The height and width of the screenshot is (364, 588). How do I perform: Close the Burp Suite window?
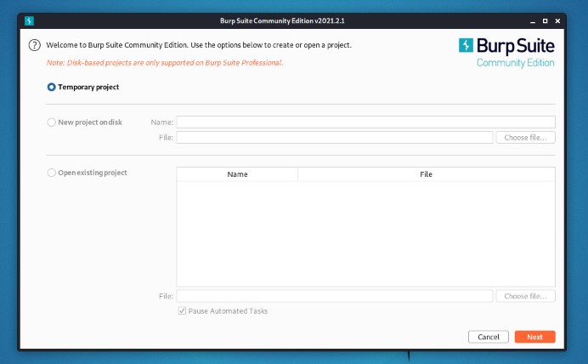click(x=557, y=21)
